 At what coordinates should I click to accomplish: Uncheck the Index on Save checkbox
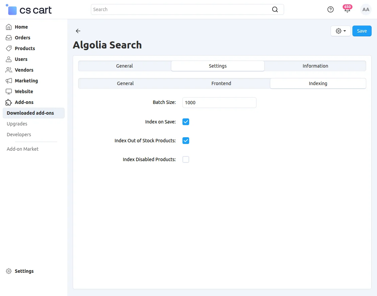pyautogui.click(x=186, y=122)
